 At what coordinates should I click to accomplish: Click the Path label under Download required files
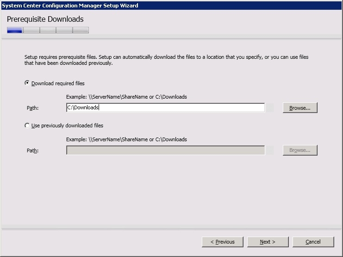32,108
